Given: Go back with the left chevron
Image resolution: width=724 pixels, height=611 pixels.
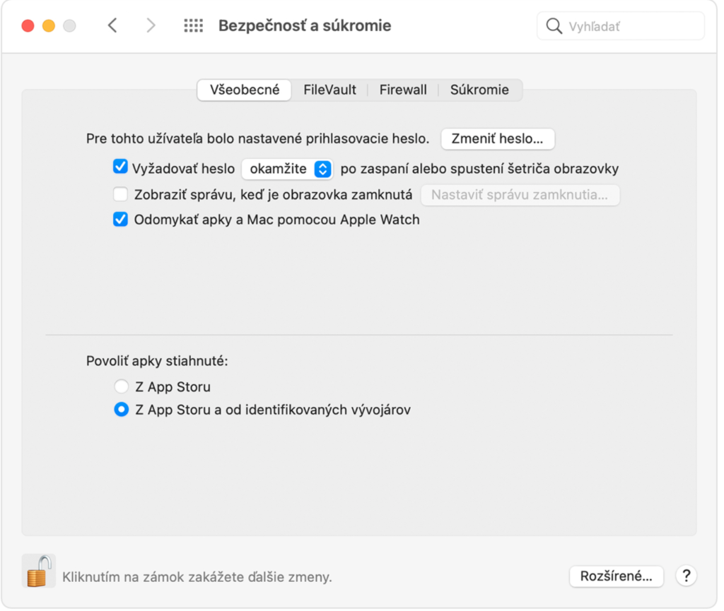Looking at the screenshot, I should (113, 25).
